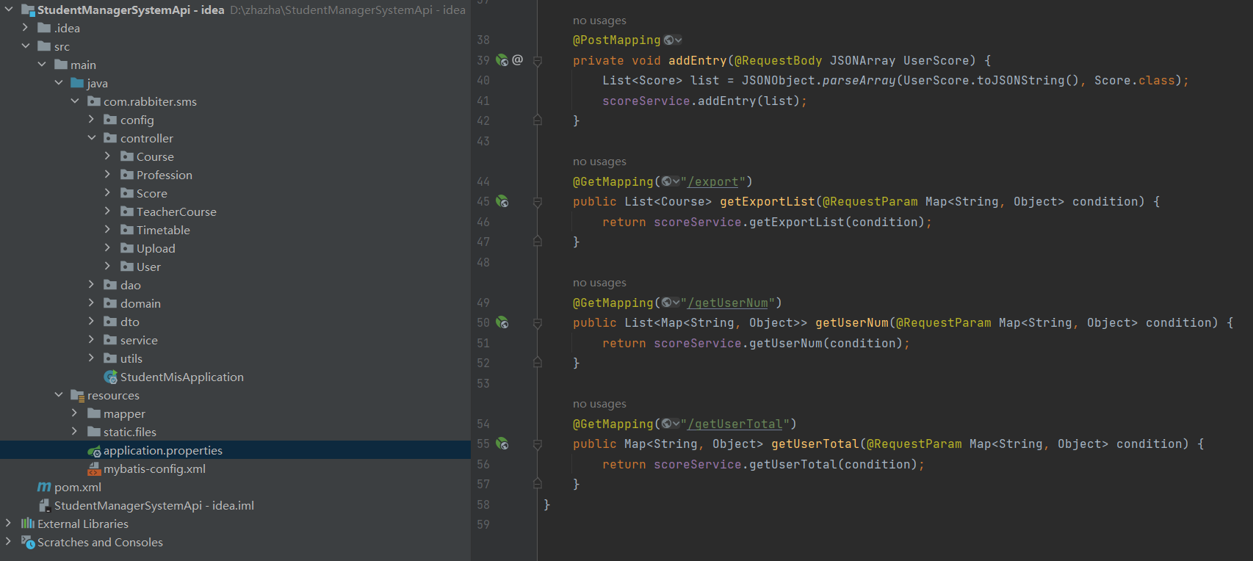Click the gutter icon beside getUserTotal method
The image size is (1253, 561).
point(502,444)
